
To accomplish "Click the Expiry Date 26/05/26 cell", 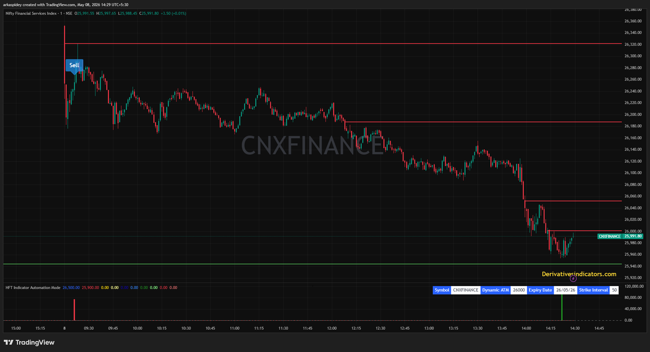I will [565, 290].
